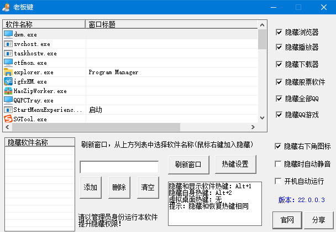Open the 官网 website button
This screenshot has height=232, width=336.
[x=287, y=220]
